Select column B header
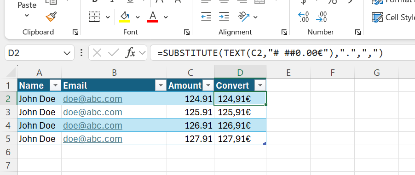This screenshot has height=175, width=415. point(114,73)
